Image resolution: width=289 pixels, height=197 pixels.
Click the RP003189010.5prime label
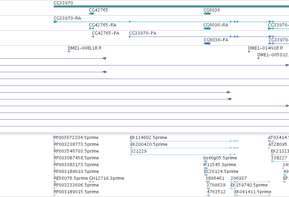click(x=76, y=172)
